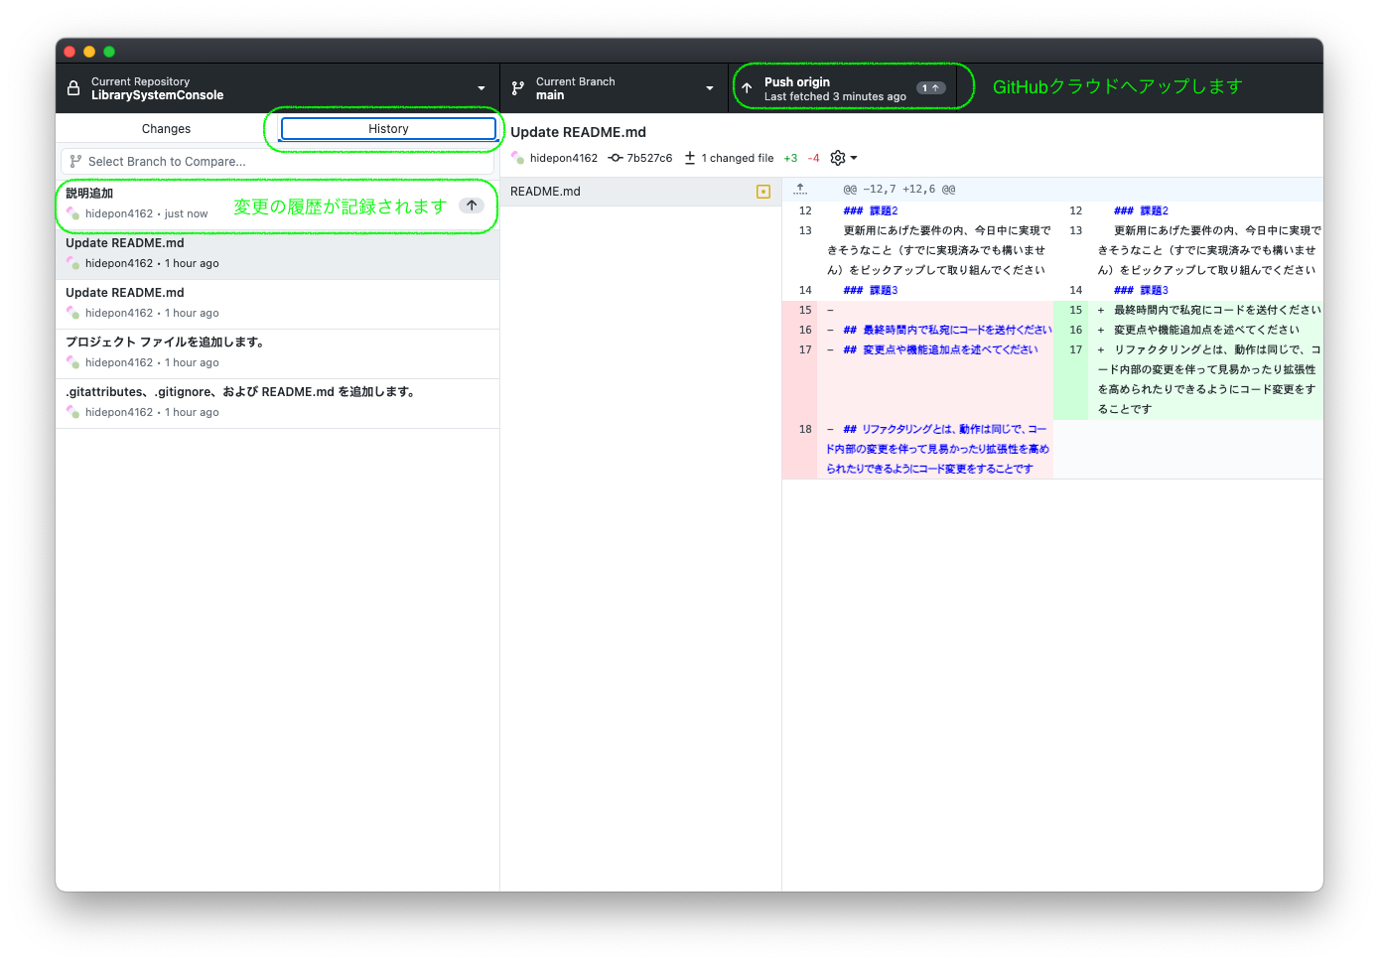Switch to the Changes tab
The width and height of the screenshot is (1379, 965).
(166, 128)
